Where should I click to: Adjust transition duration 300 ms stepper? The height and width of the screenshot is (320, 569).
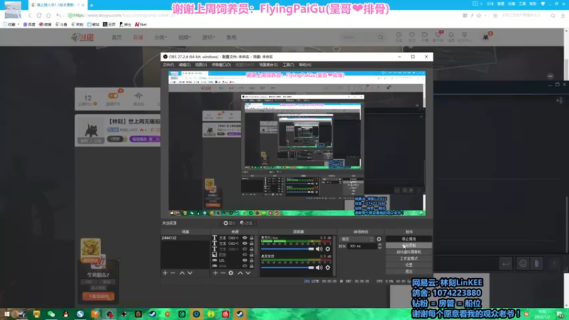pyautogui.click(x=380, y=246)
